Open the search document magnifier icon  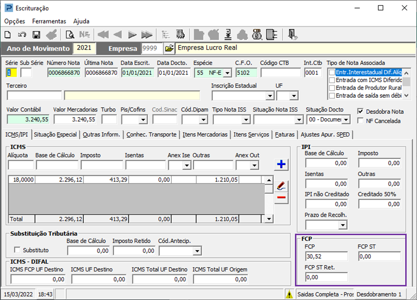coord(70,34)
